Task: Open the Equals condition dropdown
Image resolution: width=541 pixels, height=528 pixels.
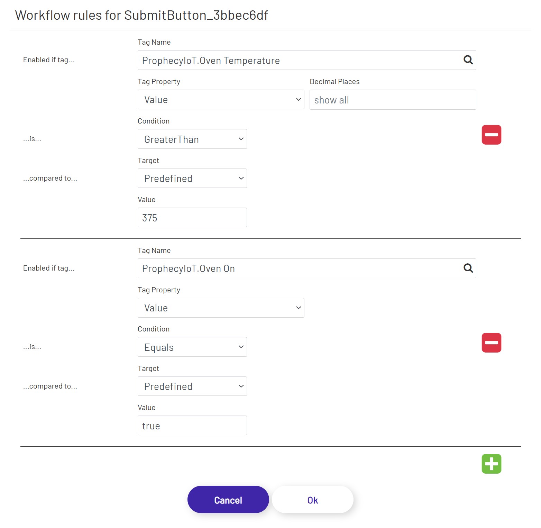Action: (x=192, y=347)
